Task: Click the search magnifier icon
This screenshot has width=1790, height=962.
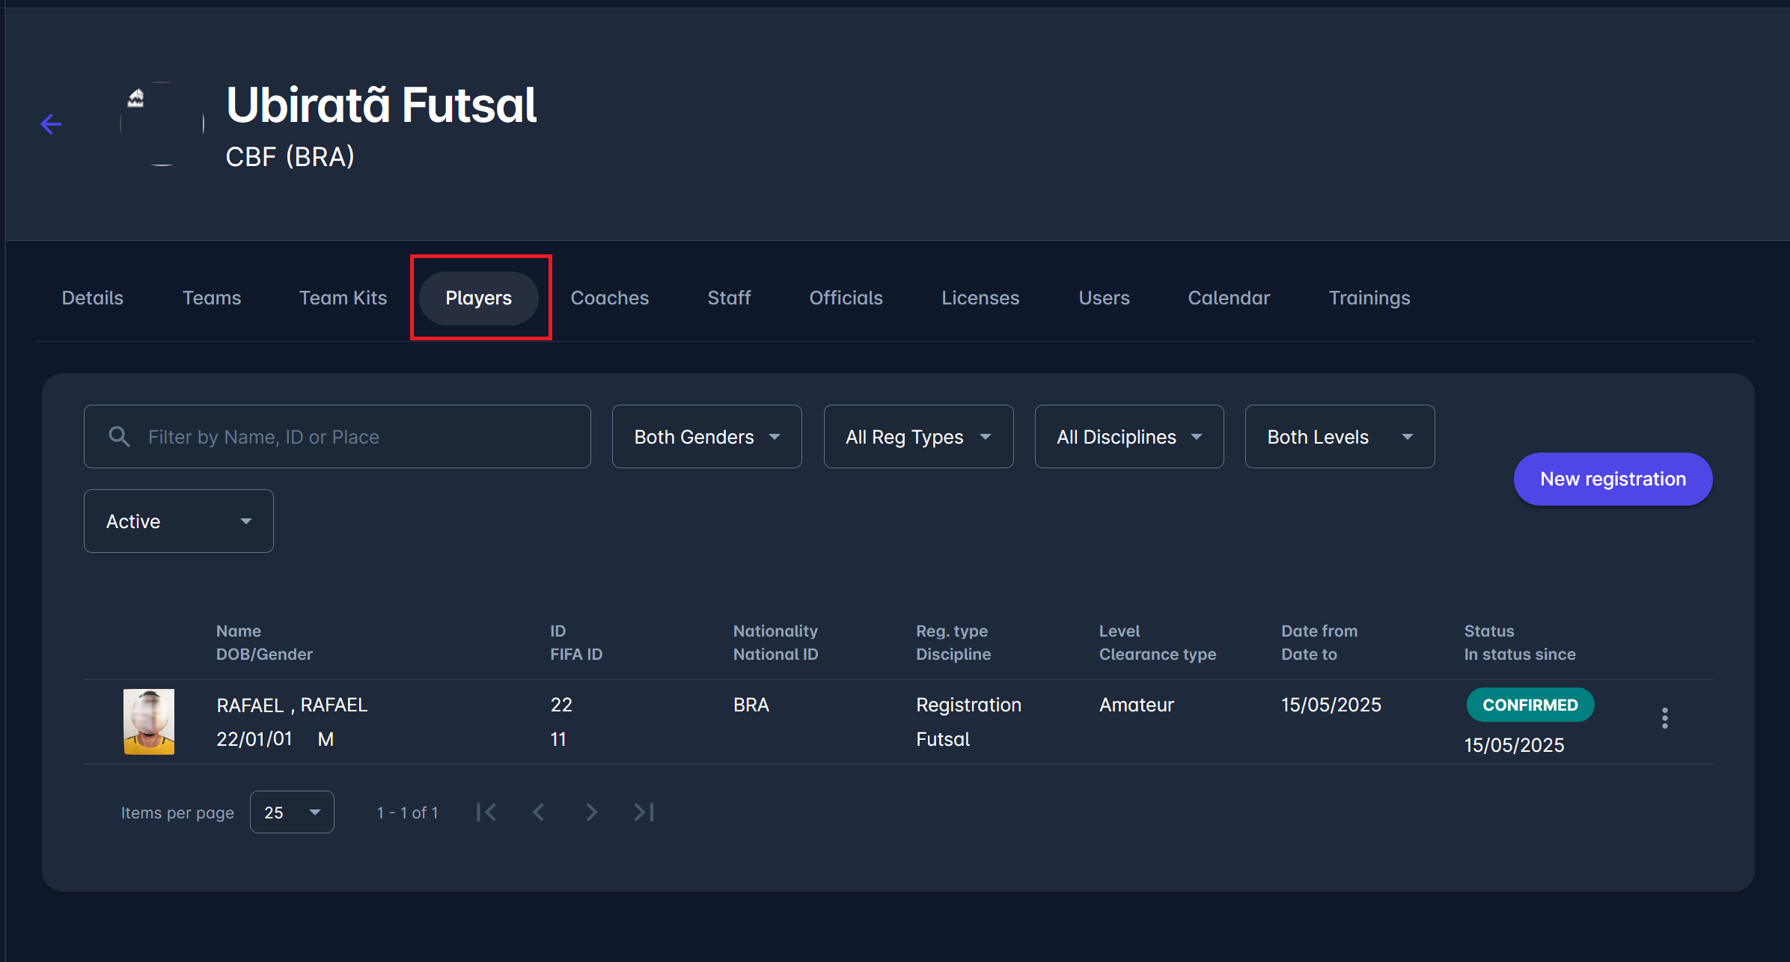Action: click(119, 437)
